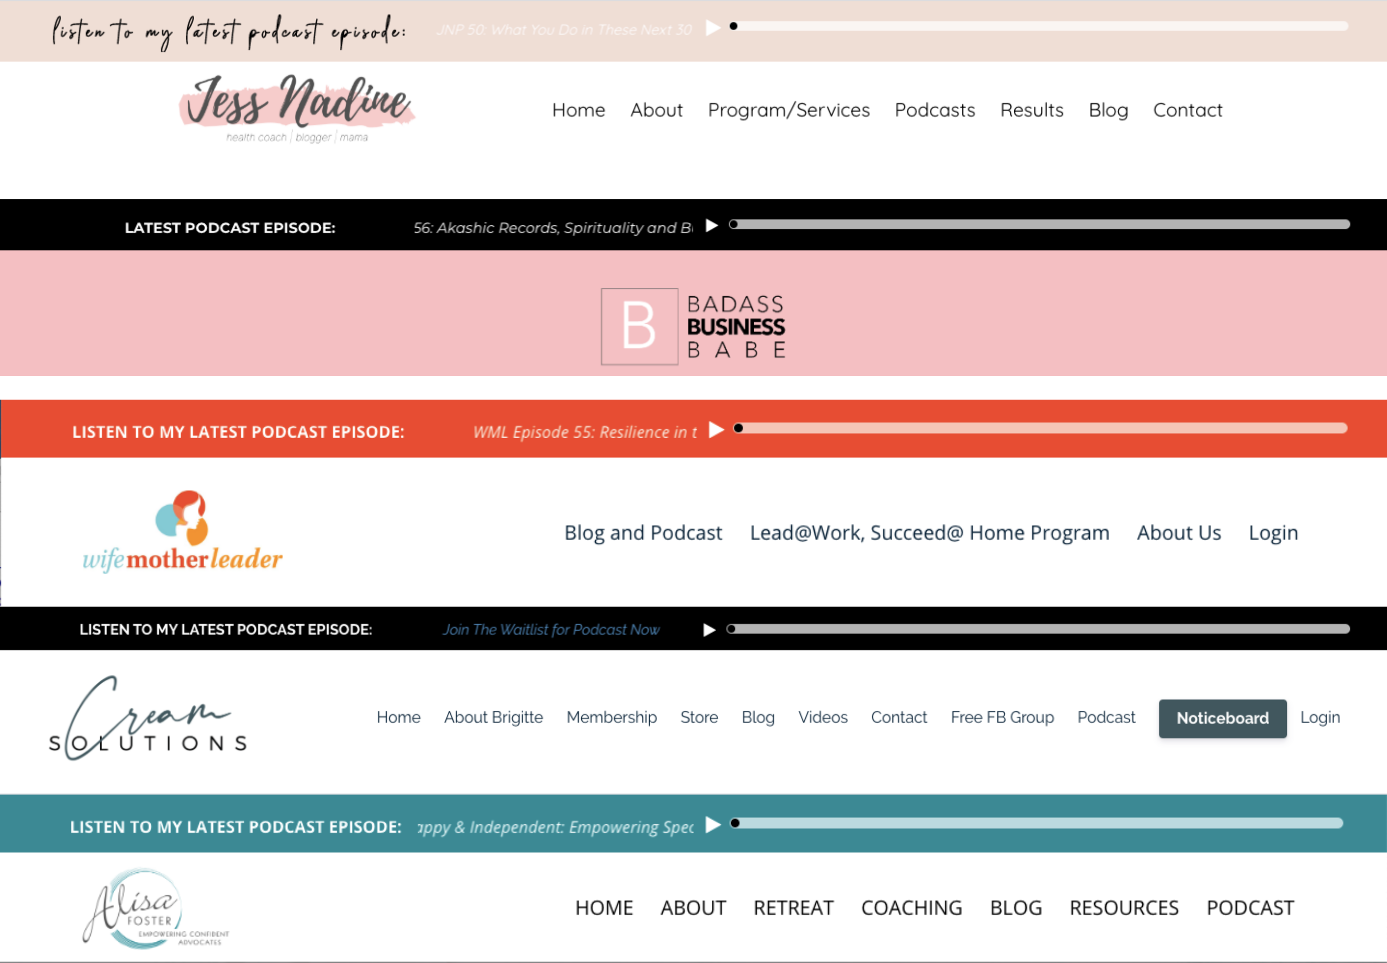Seek in the Join The Waitlist progress bar
Screen dimensions: 1387x963
[x=1038, y=629]
